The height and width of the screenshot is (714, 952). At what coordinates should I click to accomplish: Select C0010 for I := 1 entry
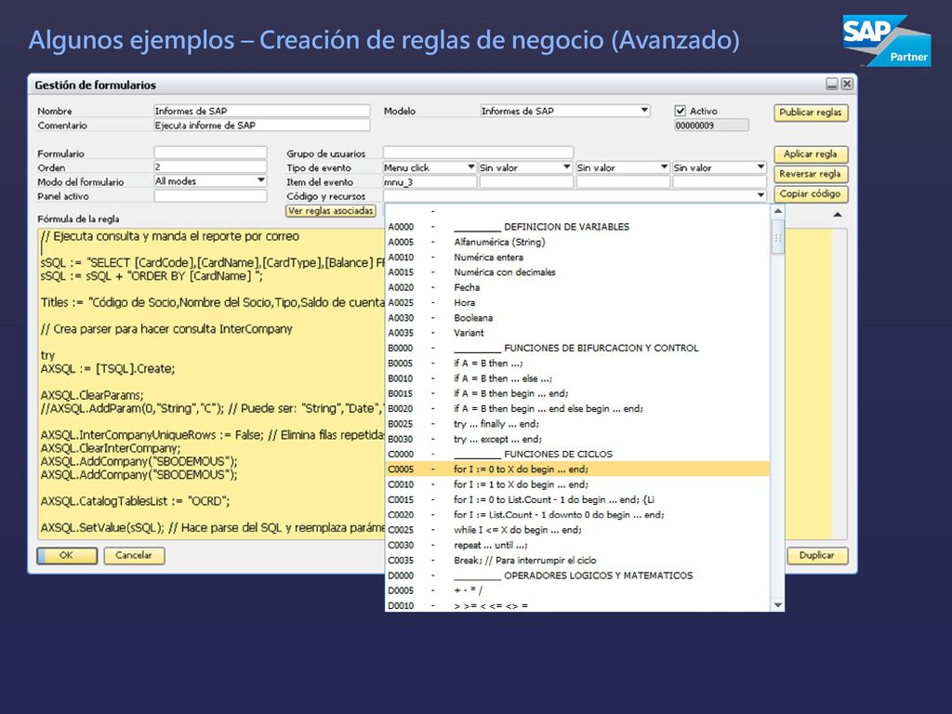pos(577,484)
